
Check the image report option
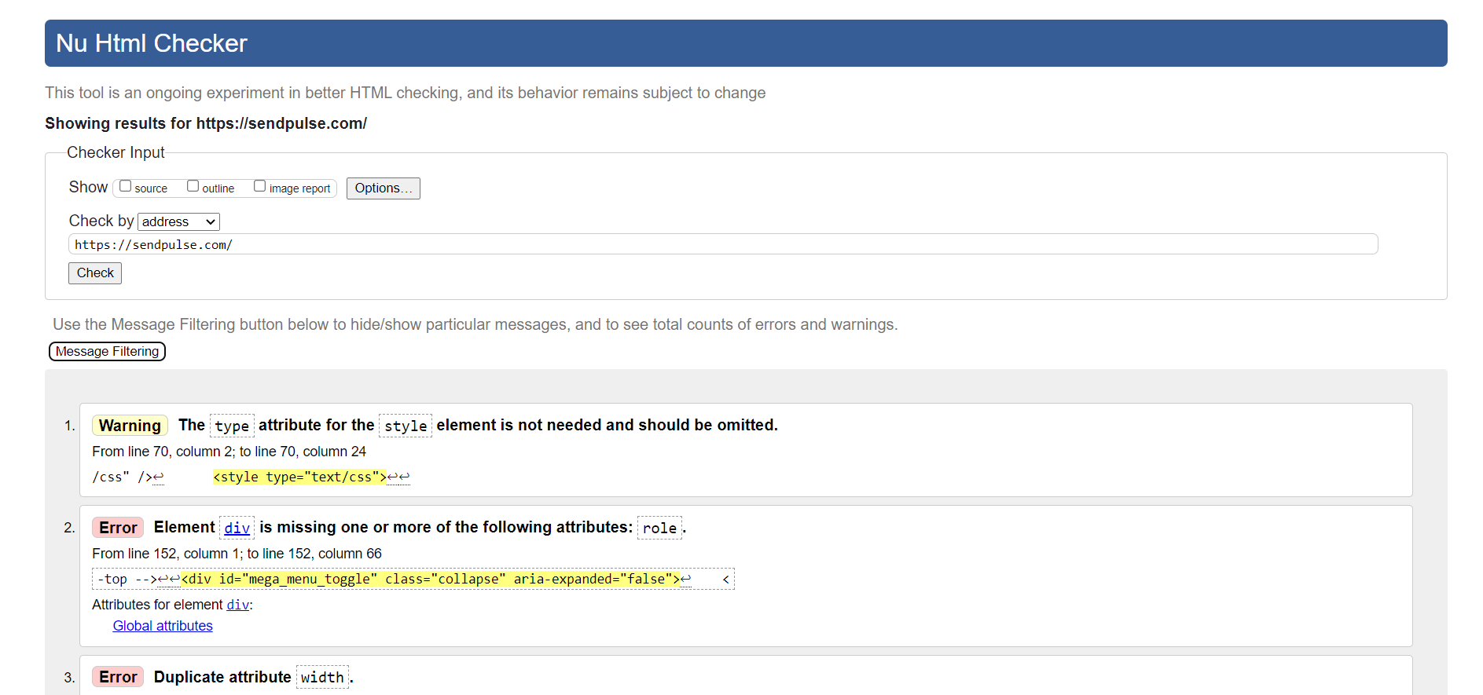(260, 186)
